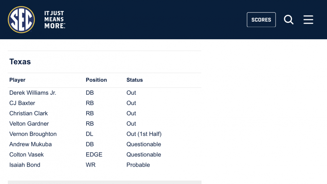The height and width of the screenshot is (184, 327).
Task: Click the Player column header
Action: pos(17,80)
